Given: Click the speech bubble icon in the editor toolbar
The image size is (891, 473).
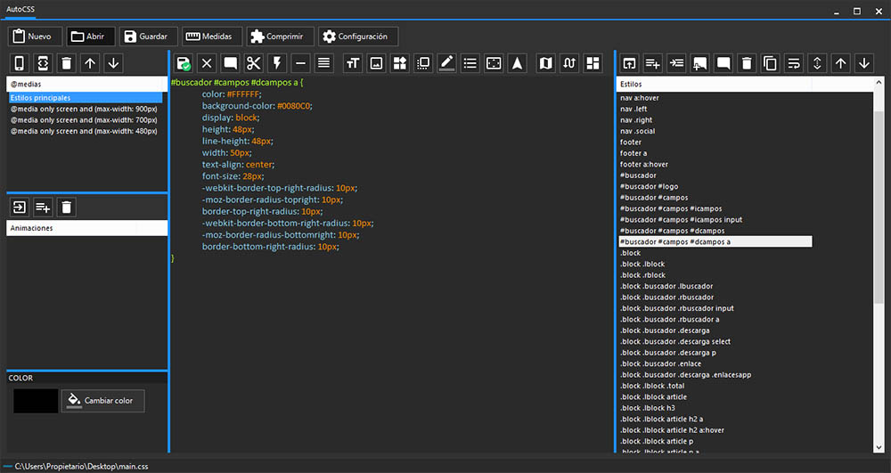Looking at the screenshot, I should coord(230,63).
